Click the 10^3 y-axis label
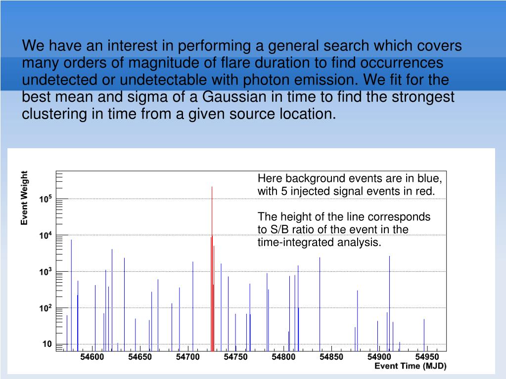Image resolution: width=506 pixels, height=379 pixels. pyautogui.click(x=46, y=272)
